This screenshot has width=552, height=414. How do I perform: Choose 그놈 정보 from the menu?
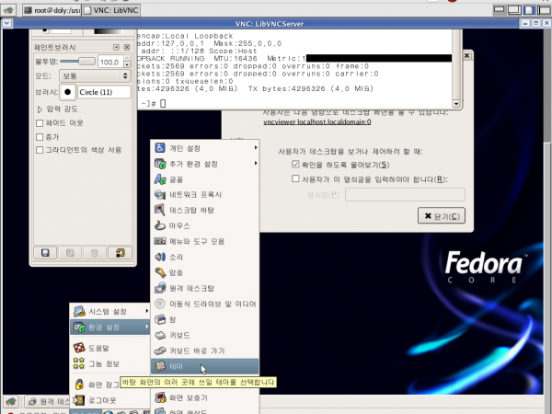coord(109,363)
